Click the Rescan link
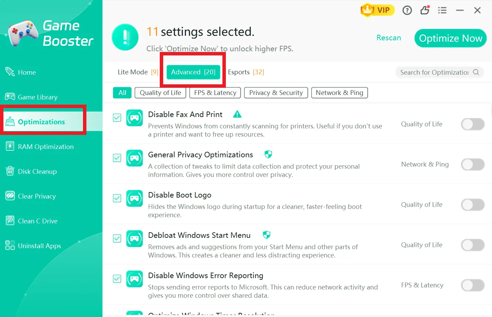The height and width of the screenshot is (317, 492). [x=389, y=38]
